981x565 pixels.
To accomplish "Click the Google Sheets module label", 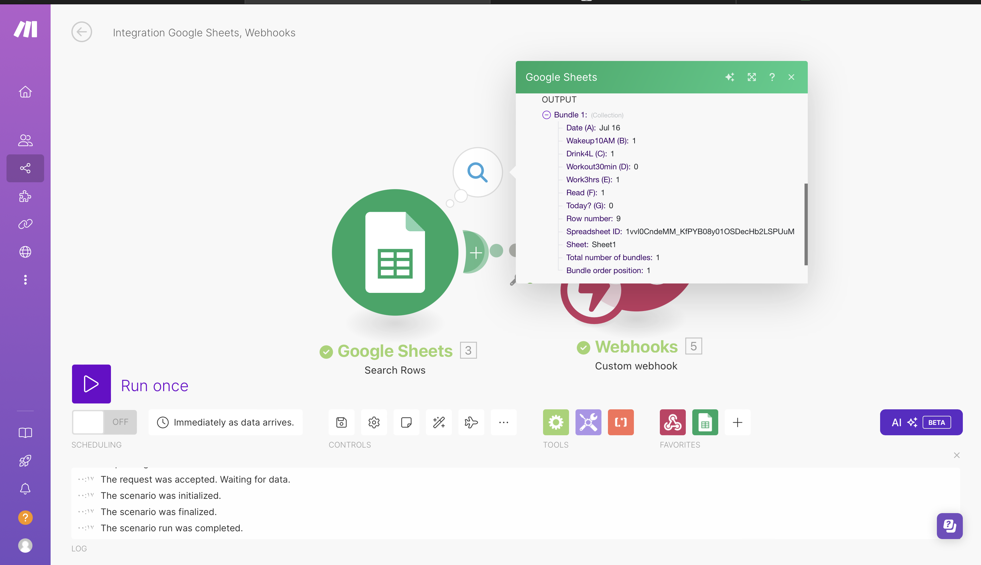I will coord(395,351).
